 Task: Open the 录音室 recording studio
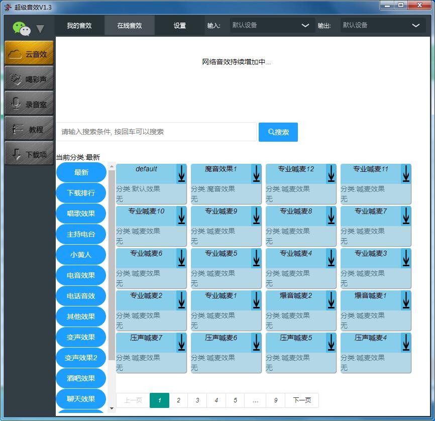pos(29,103)
